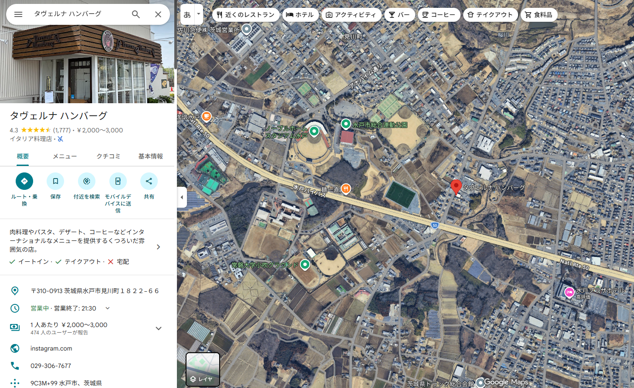
Task: Open the description arrow chevron
Action: coord(158,247)
